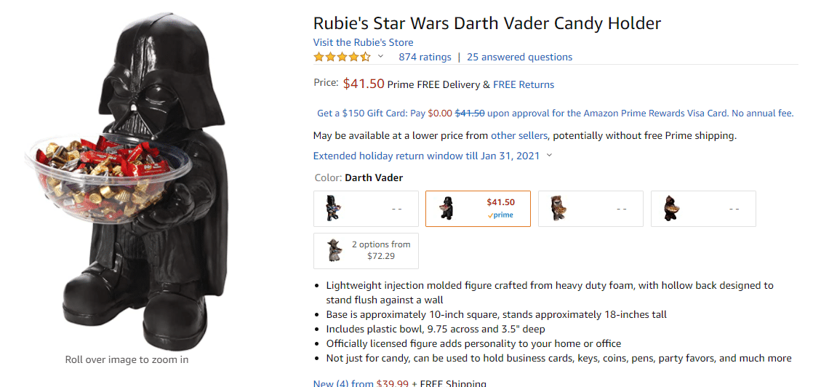Click the New (4) from $39.99 link
The height and width of the screenshot is (387, 813).
coord(362,384)
